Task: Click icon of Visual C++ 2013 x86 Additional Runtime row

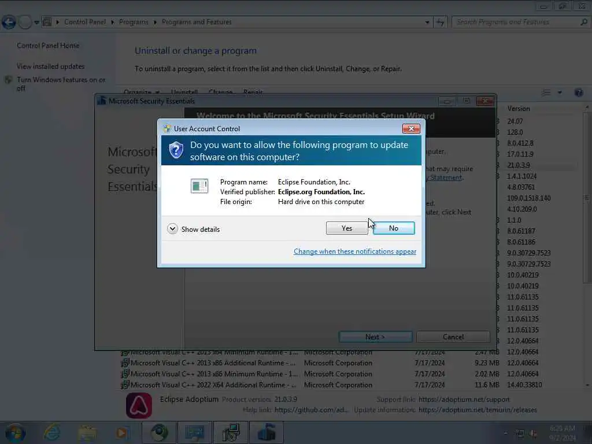Action: [125, 363]
